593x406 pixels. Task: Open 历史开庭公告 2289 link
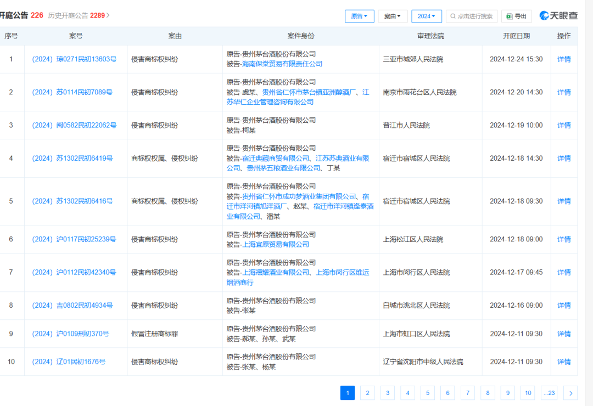pos(79,15)
